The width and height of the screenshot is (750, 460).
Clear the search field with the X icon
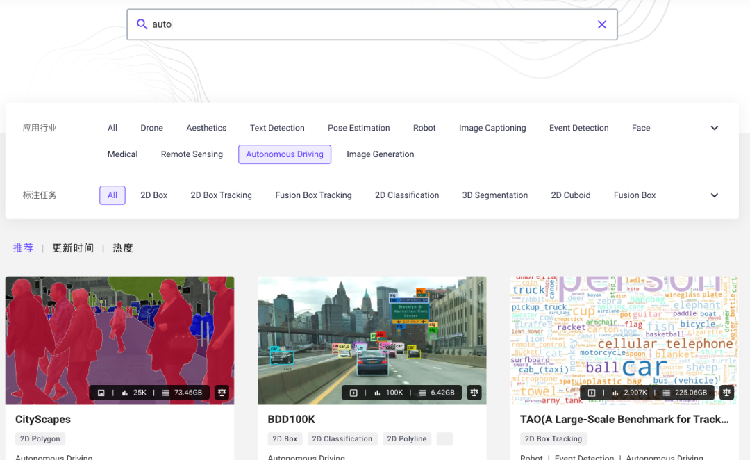tap(602, 24)
